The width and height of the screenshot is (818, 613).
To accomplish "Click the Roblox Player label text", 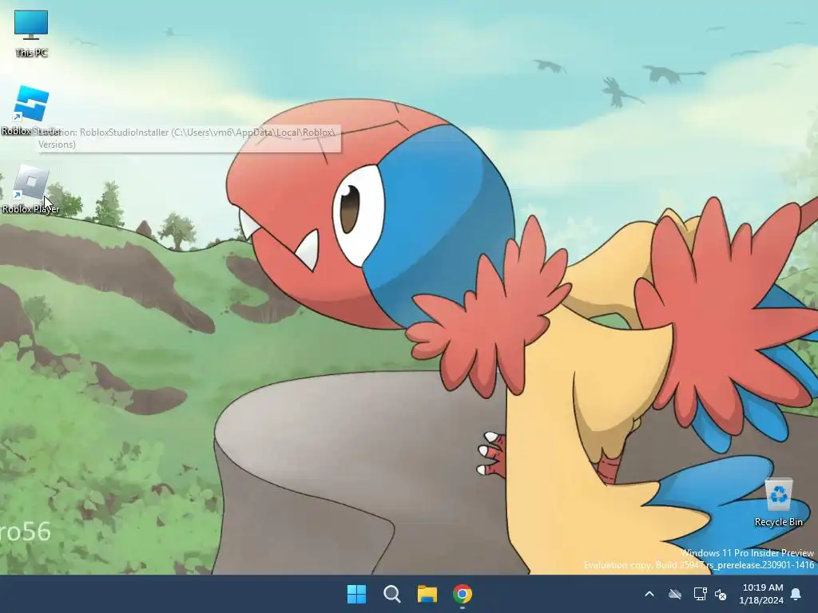I will click(x=31, y=209).
